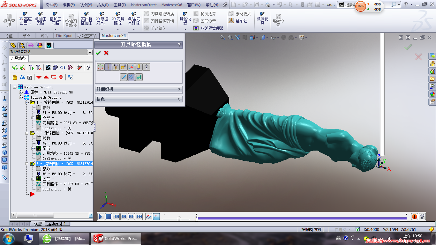Click the options exclamation button in backplot panel
Viewport: 436px width, 245px height.
(x=146, y=67)
